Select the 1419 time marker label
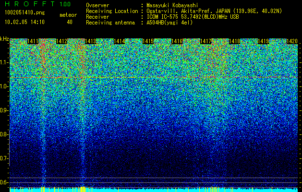The height and width of the screenshot is (192, 302). (x=264, y=41)
